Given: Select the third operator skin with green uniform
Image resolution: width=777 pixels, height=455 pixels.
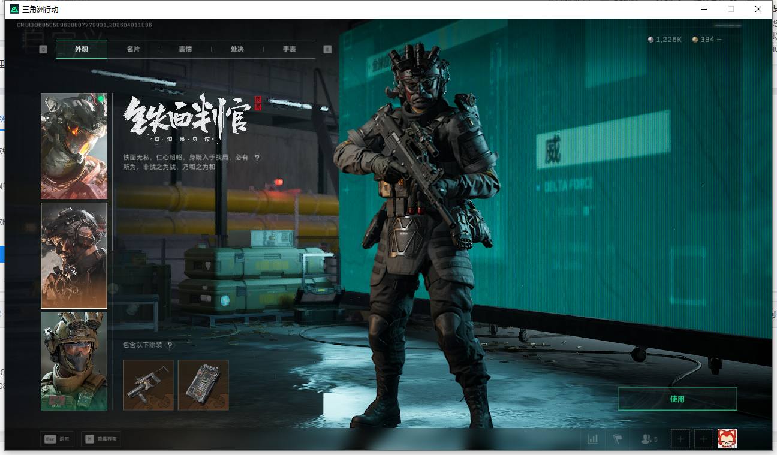Looking at the screenshot, I should pyautogui.click(x=74, y=361).
